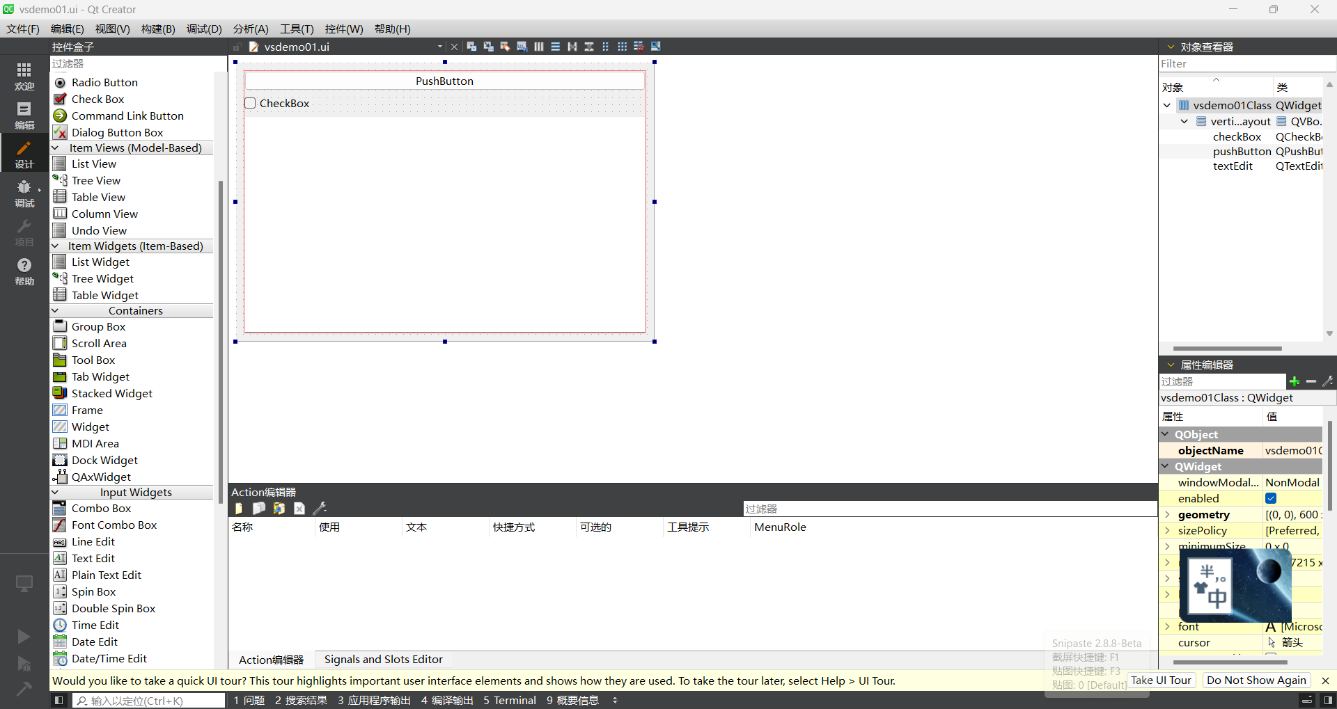This screenshot has height=709, width=1337.
Task: Click Delete action icon in Action editor
Action: 299,509
